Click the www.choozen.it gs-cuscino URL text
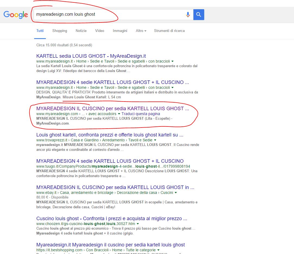The image size is (294, 254). pyautogui.click(x=86, y=224)
